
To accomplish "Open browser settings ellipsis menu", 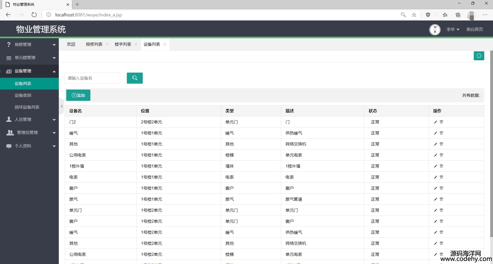I will point(485,15).
